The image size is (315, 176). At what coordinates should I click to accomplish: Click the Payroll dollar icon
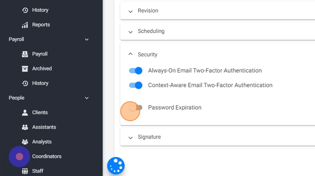25,54
